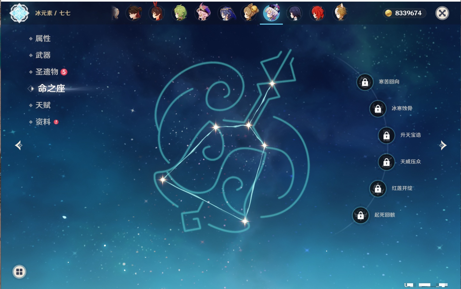
Task: Close the character screen
Action: 442,13
